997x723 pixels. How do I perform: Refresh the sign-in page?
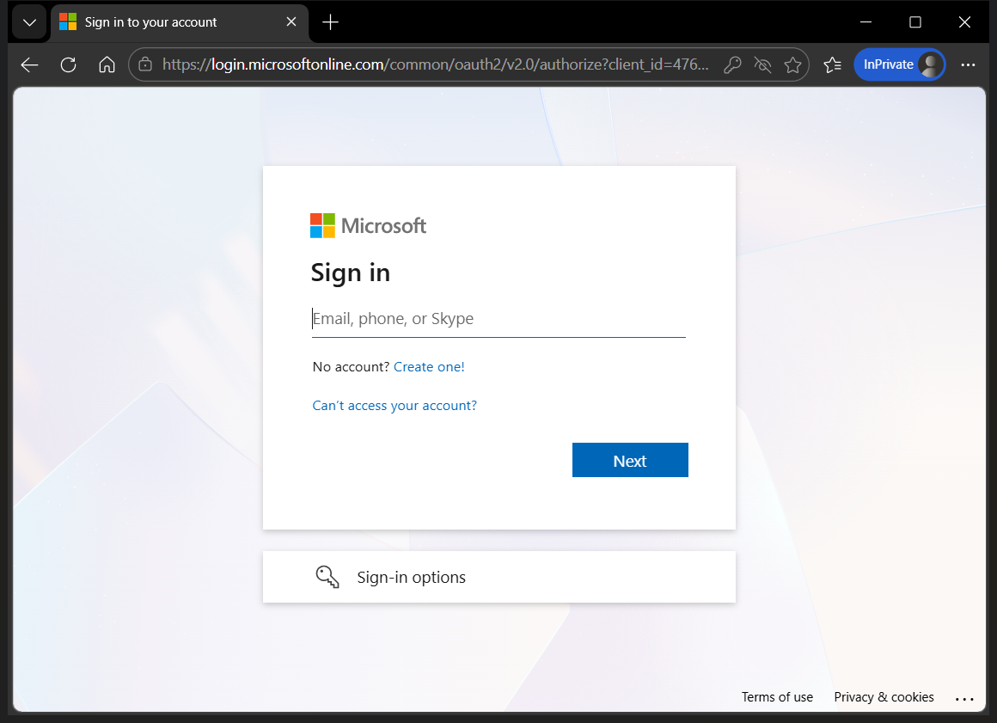point(68,64)
